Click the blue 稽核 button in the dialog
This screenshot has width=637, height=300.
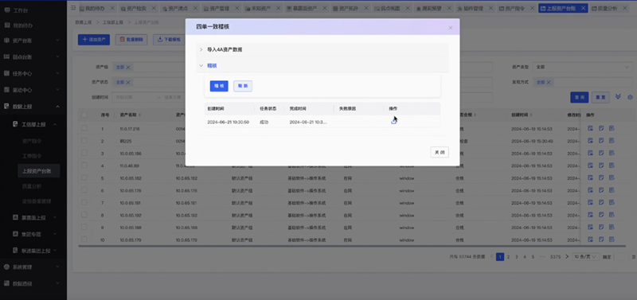219,86
